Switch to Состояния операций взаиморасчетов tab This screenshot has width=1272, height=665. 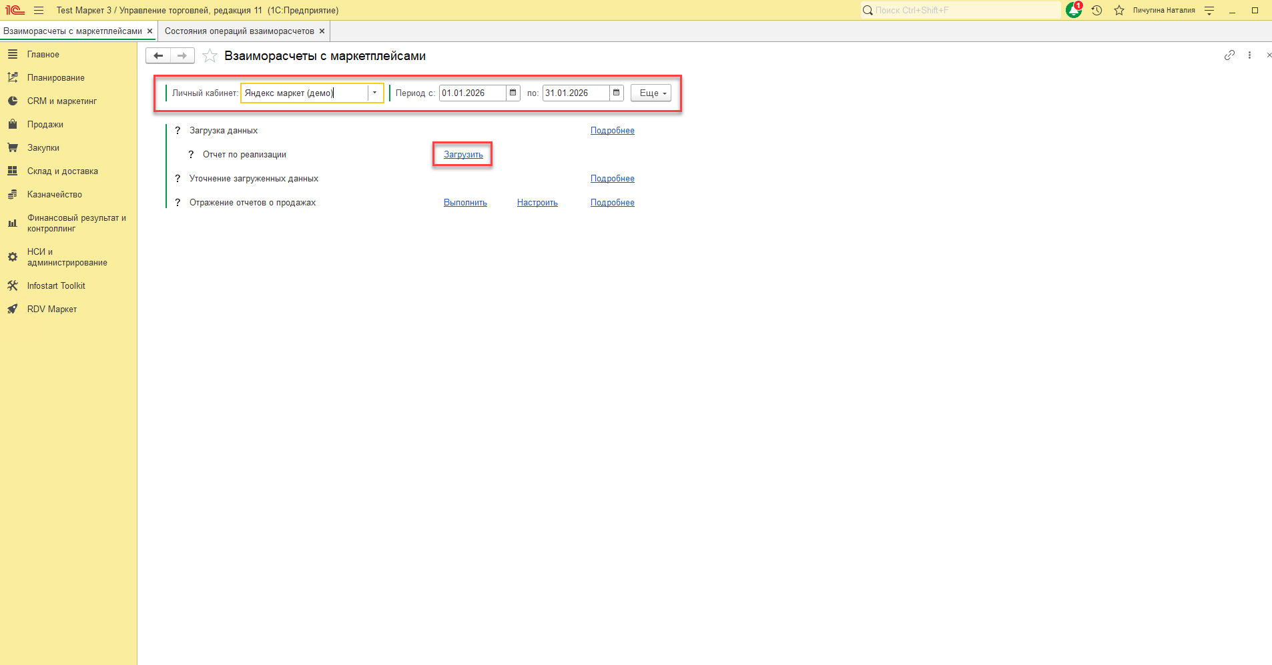coord(239,31)
